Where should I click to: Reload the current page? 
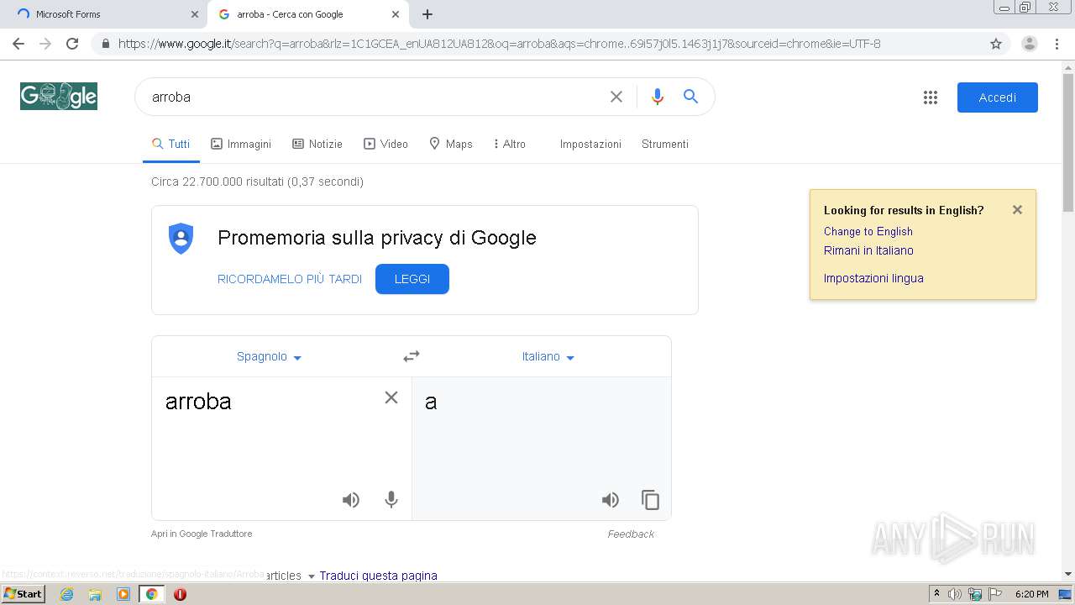click(72, 44)
